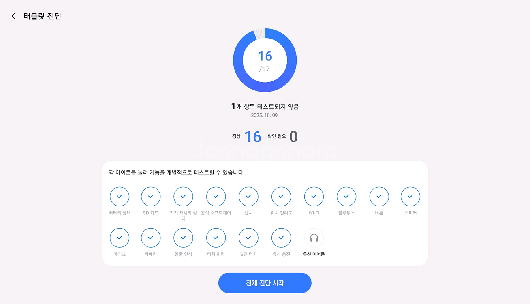
Task: Open the S펜 터치 test
Action: (248, 238)
